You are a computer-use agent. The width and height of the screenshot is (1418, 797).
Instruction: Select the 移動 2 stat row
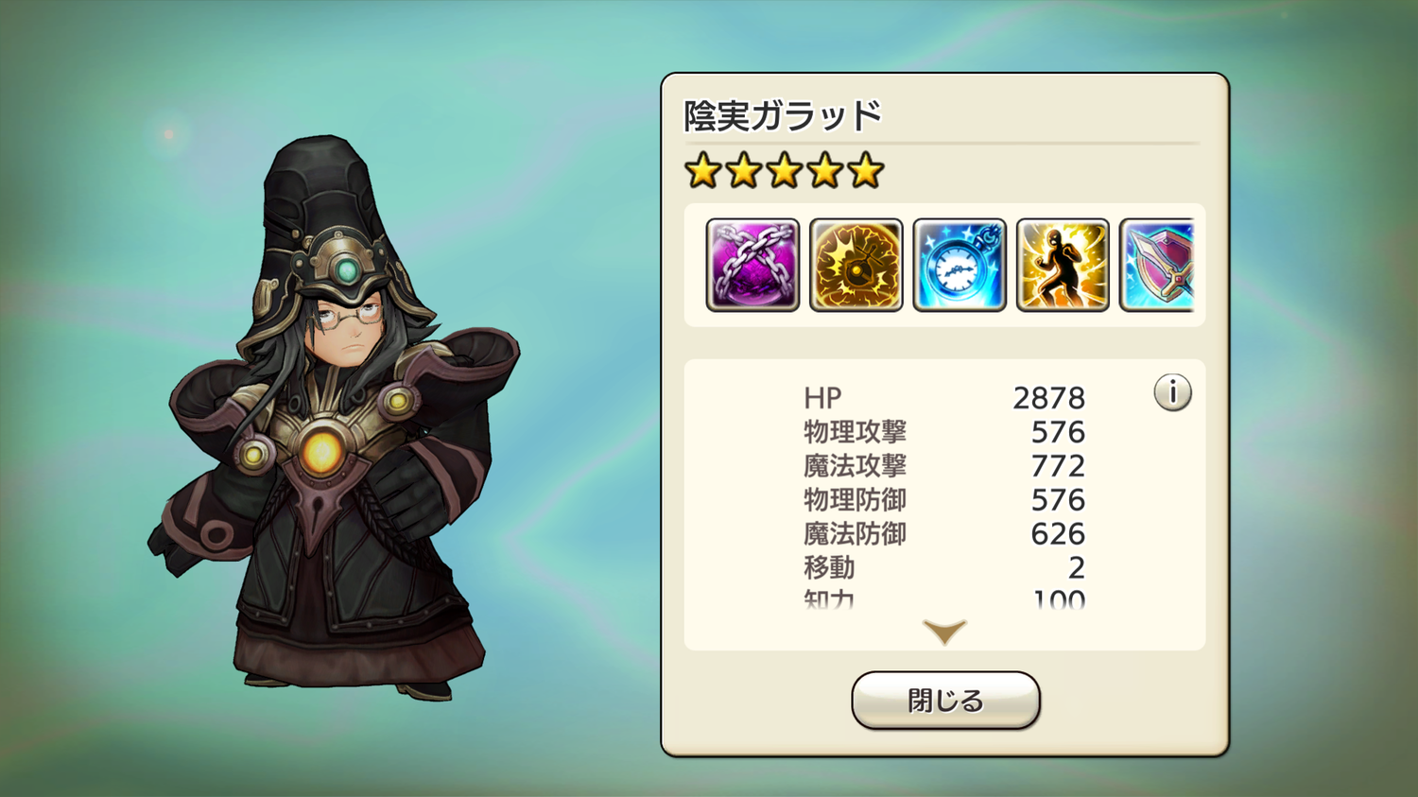(x=944, y=568)
